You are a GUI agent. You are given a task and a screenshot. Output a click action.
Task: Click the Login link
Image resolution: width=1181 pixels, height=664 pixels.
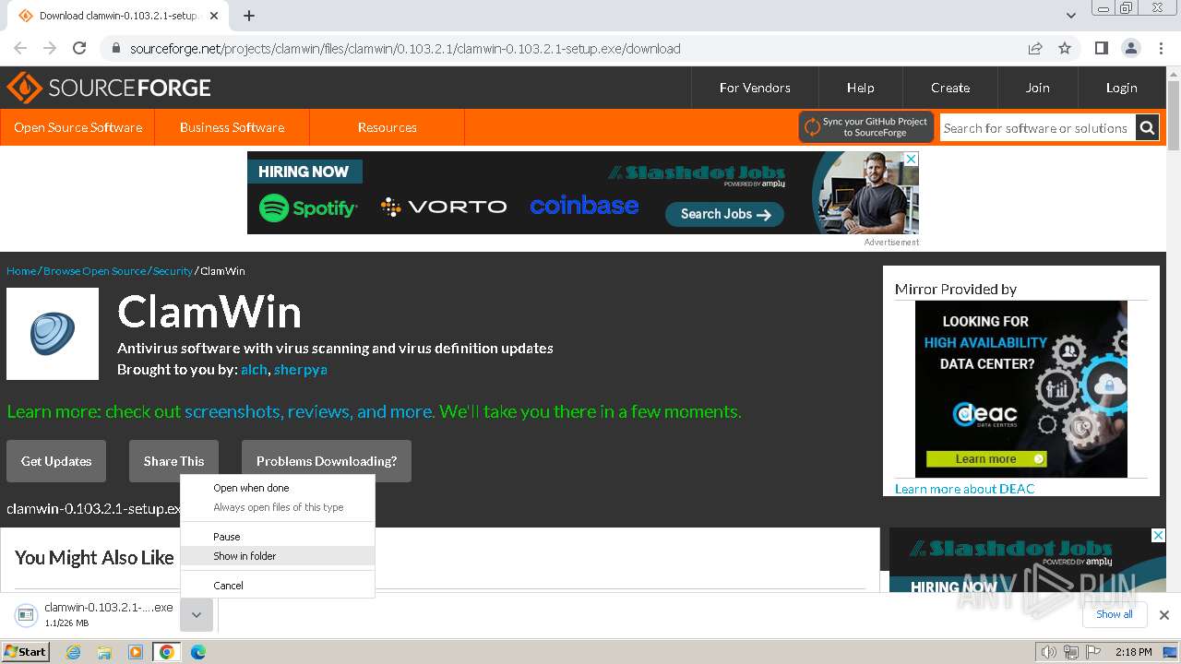click(x=1121, y=88)
